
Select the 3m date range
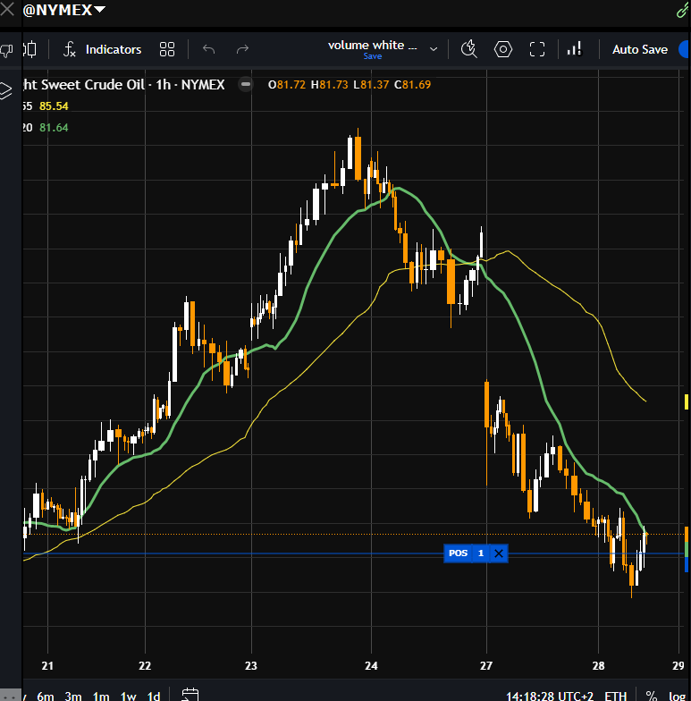click(x=73, y=696)
